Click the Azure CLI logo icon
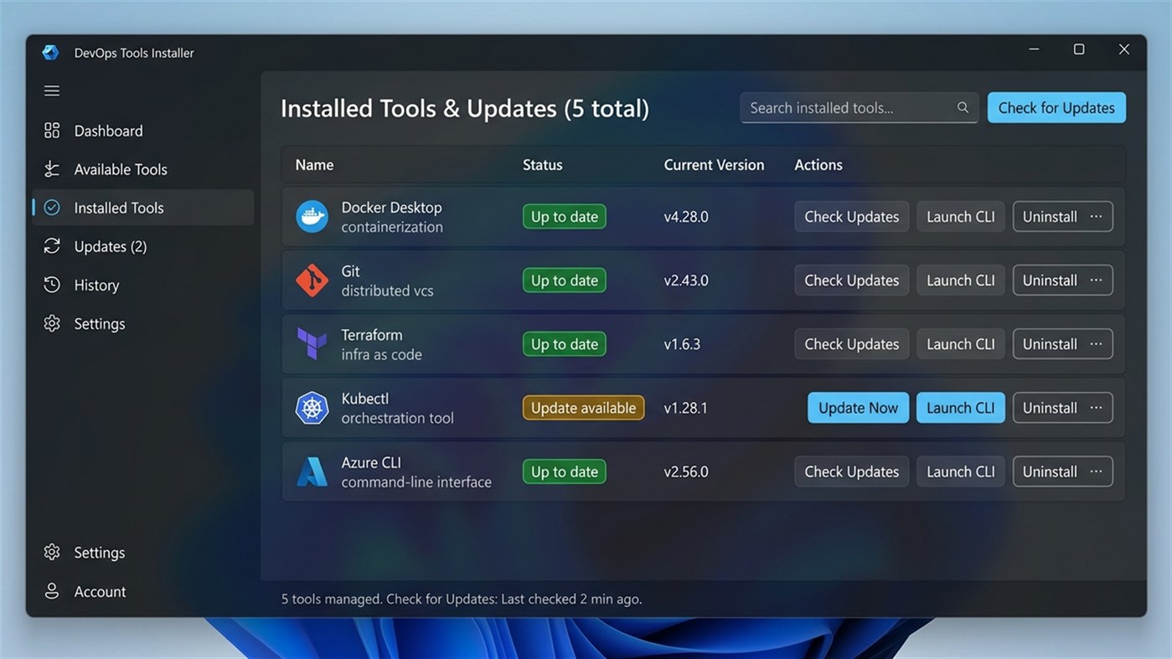 click(x=312, y=471)
